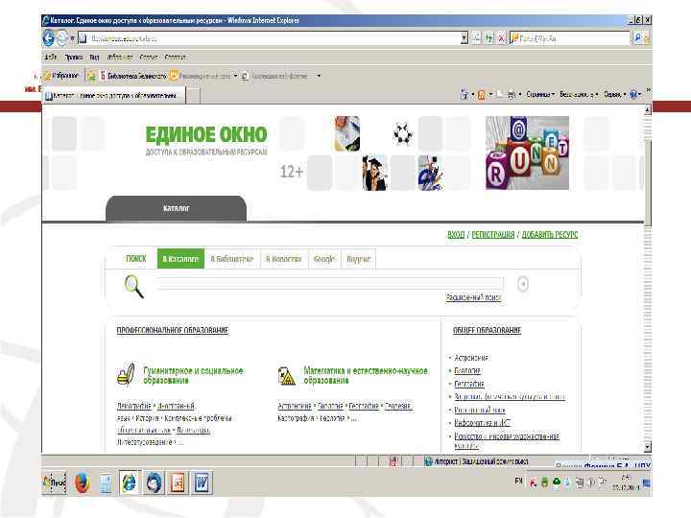Open the Биология link in Общее образование
This screenshot has height=518, width=691.
(467, 371)
